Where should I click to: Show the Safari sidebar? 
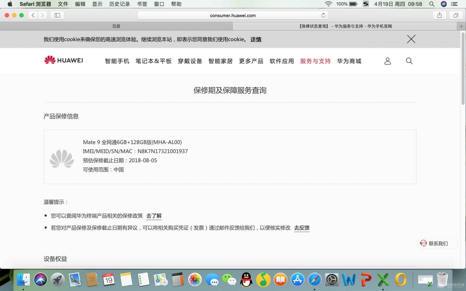(57, 15)
